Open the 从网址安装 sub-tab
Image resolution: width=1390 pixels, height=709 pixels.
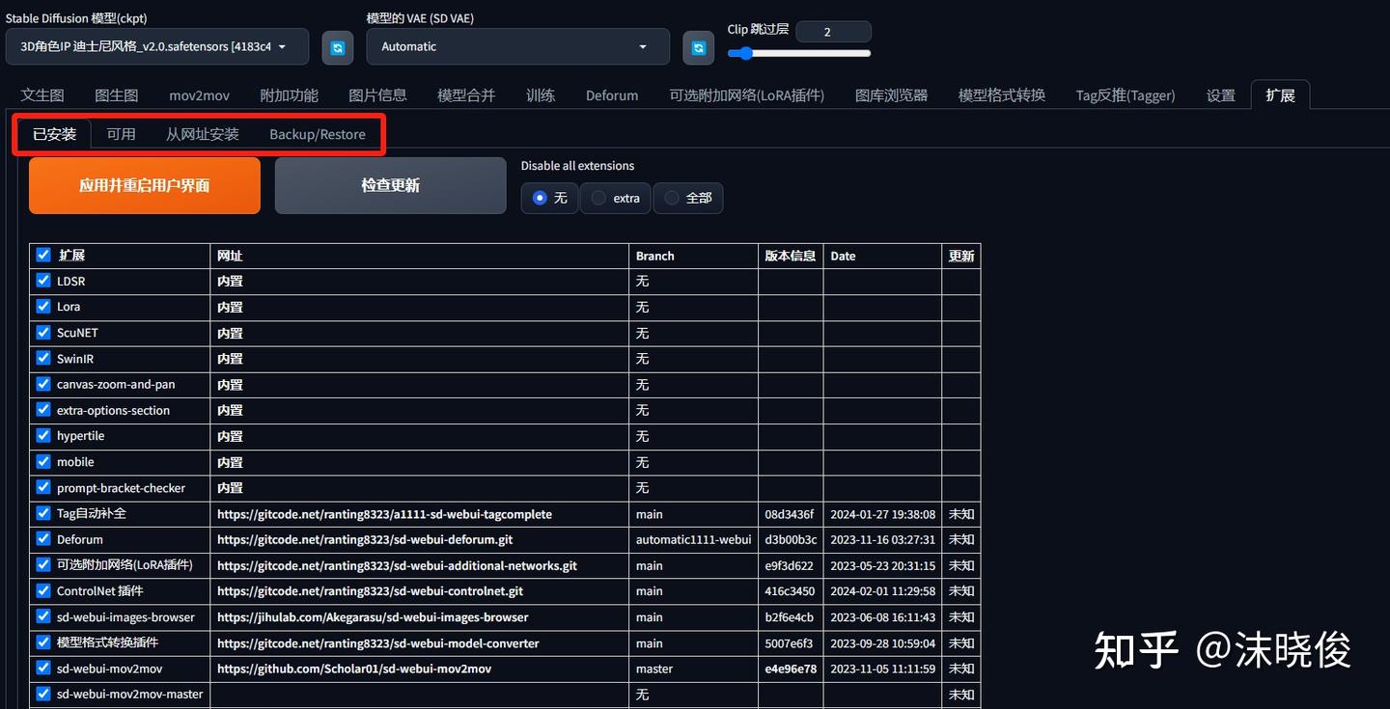(x=202, y=134)
